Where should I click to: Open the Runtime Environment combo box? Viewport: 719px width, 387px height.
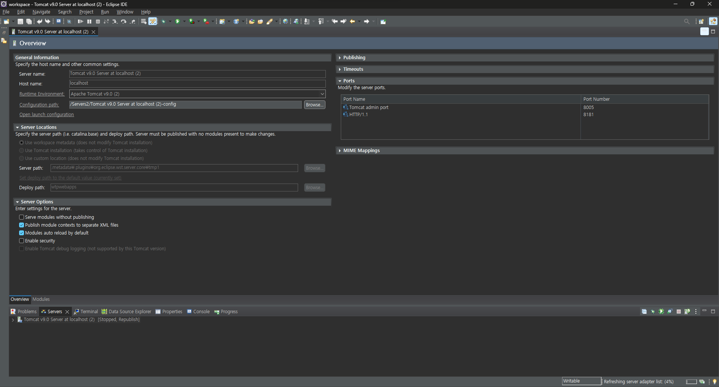197,94
